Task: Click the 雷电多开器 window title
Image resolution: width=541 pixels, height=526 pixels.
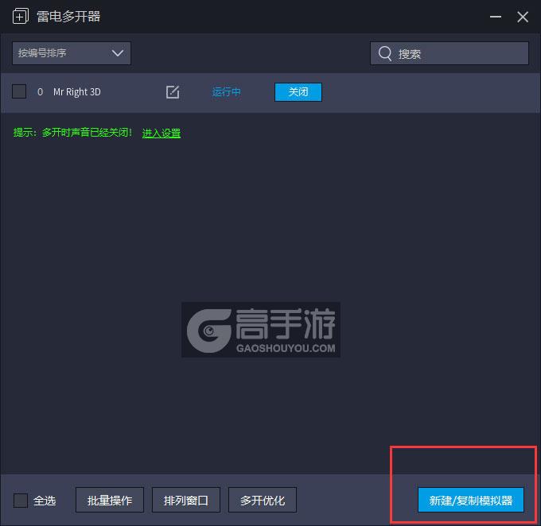Action: [68, 16]
